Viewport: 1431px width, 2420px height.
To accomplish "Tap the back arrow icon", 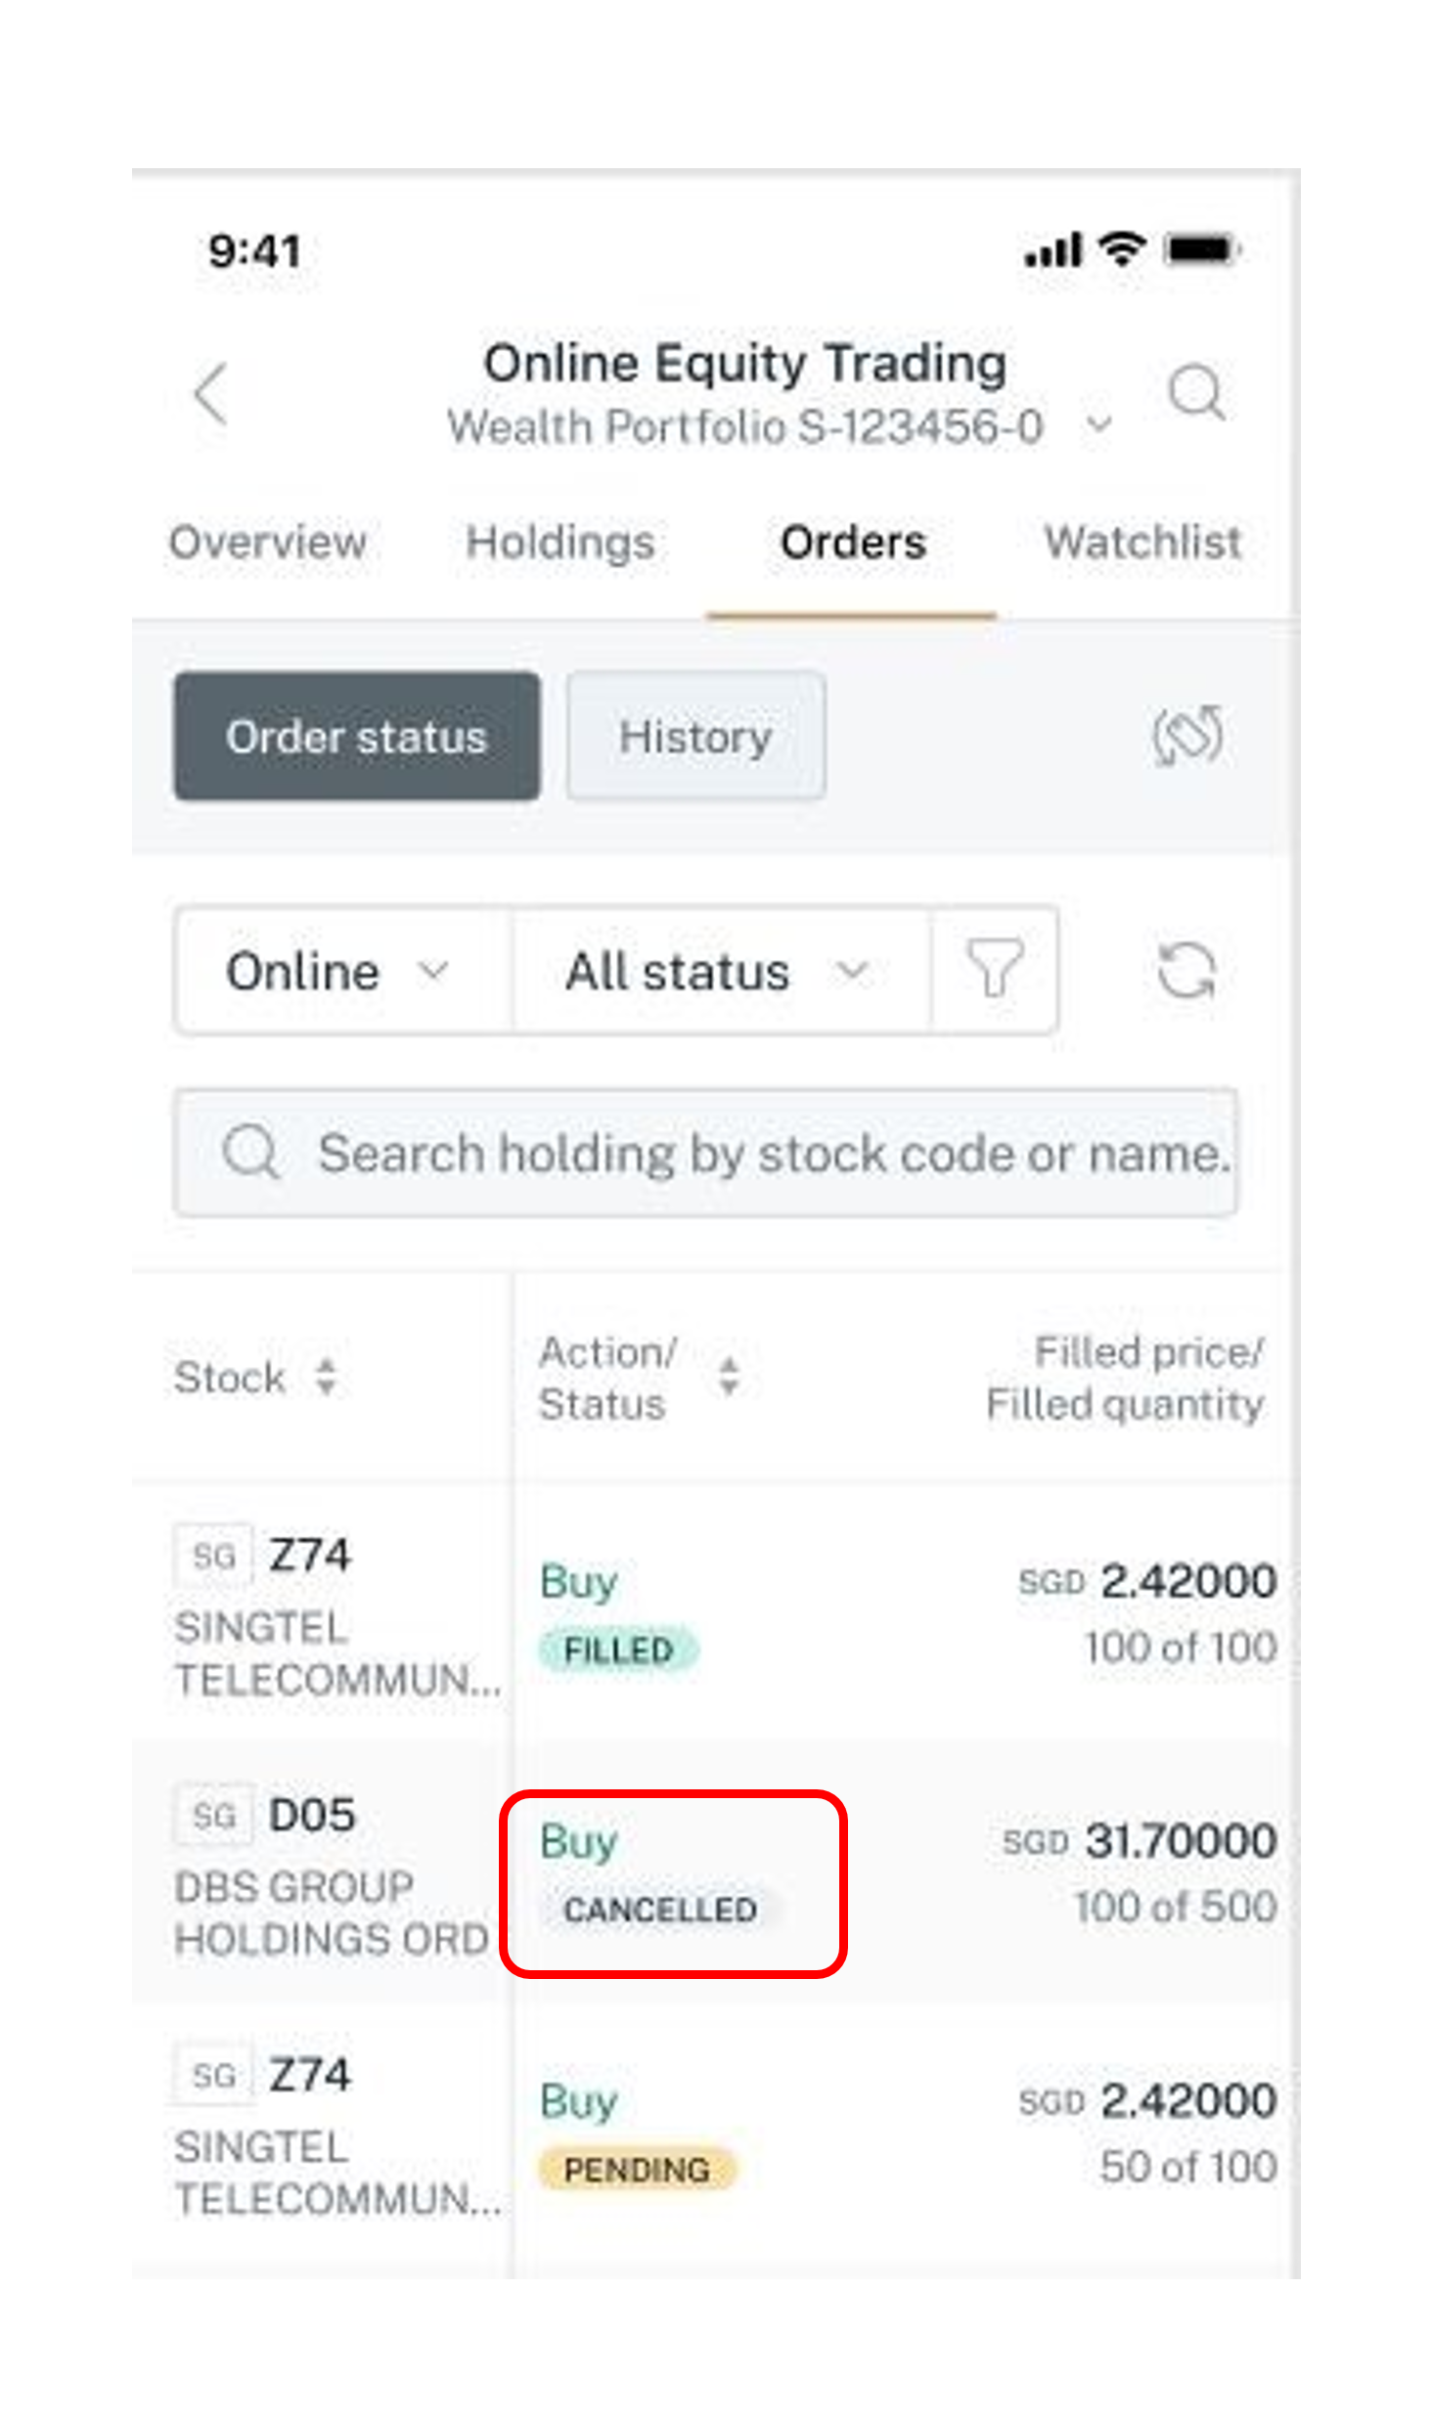I will (x=211, y=393).
